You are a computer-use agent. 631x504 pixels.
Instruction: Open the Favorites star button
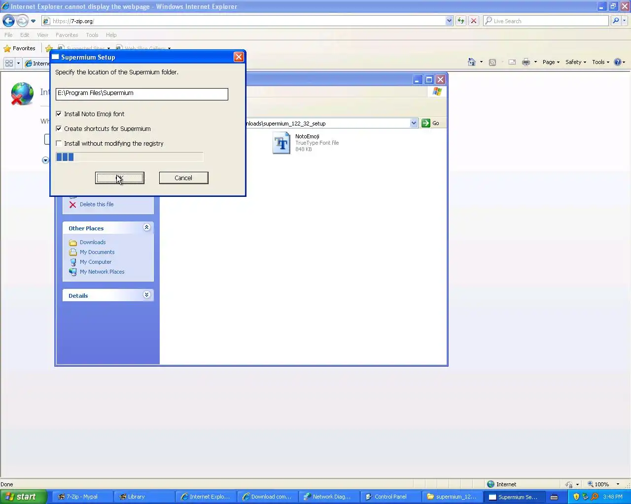tap(20, 48)
